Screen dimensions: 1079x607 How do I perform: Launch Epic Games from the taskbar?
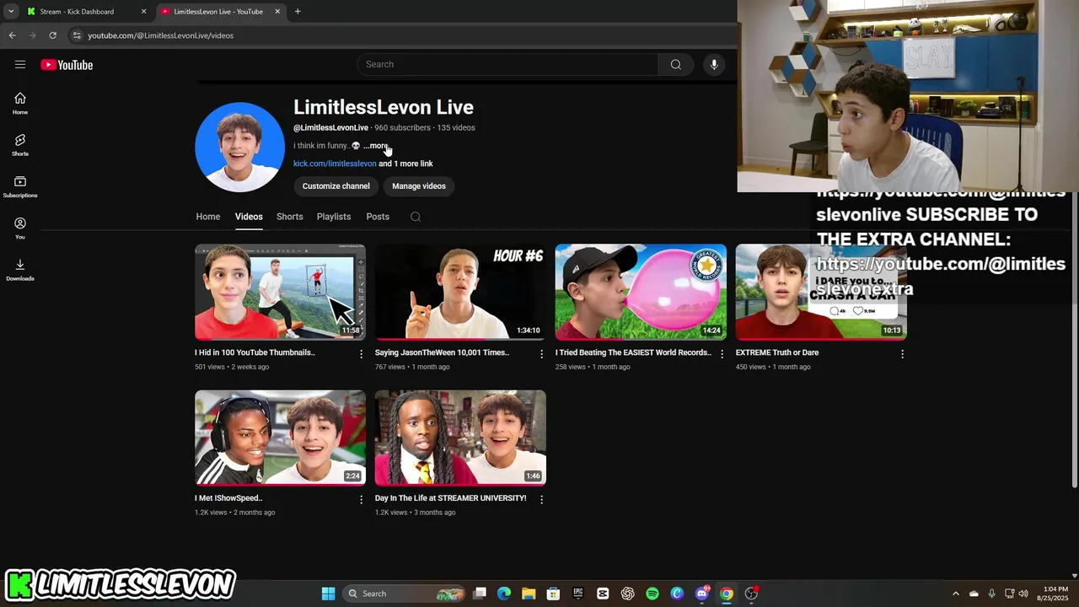point(578,594)
